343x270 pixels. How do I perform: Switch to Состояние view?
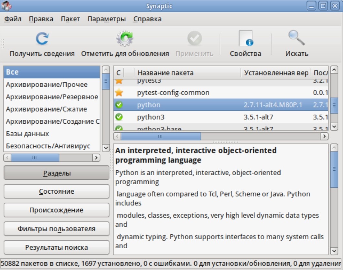57,191
